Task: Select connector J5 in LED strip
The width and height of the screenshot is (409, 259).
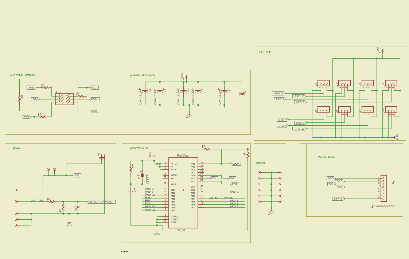Action: (324, 109)
